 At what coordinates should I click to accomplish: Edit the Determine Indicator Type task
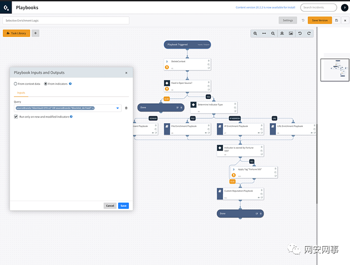click(235, 111)
